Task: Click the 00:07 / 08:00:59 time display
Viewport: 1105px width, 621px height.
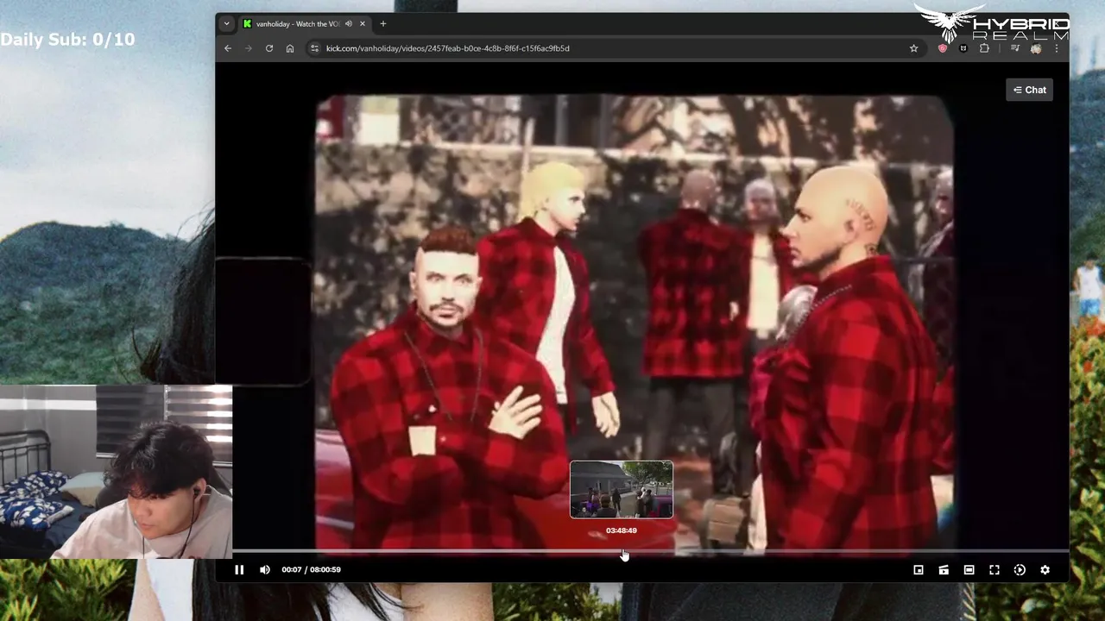Action: [311, 569]
